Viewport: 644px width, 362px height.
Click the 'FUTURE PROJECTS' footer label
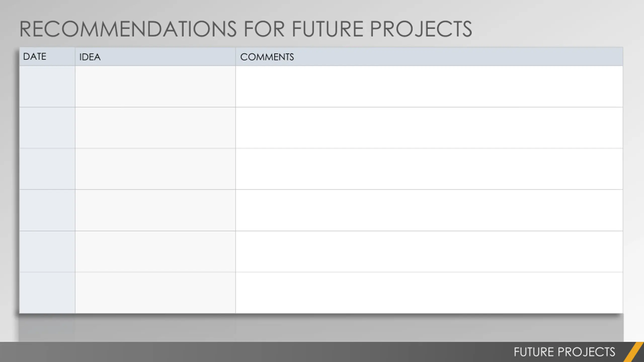pyautogui.click(x=564, y=352)
